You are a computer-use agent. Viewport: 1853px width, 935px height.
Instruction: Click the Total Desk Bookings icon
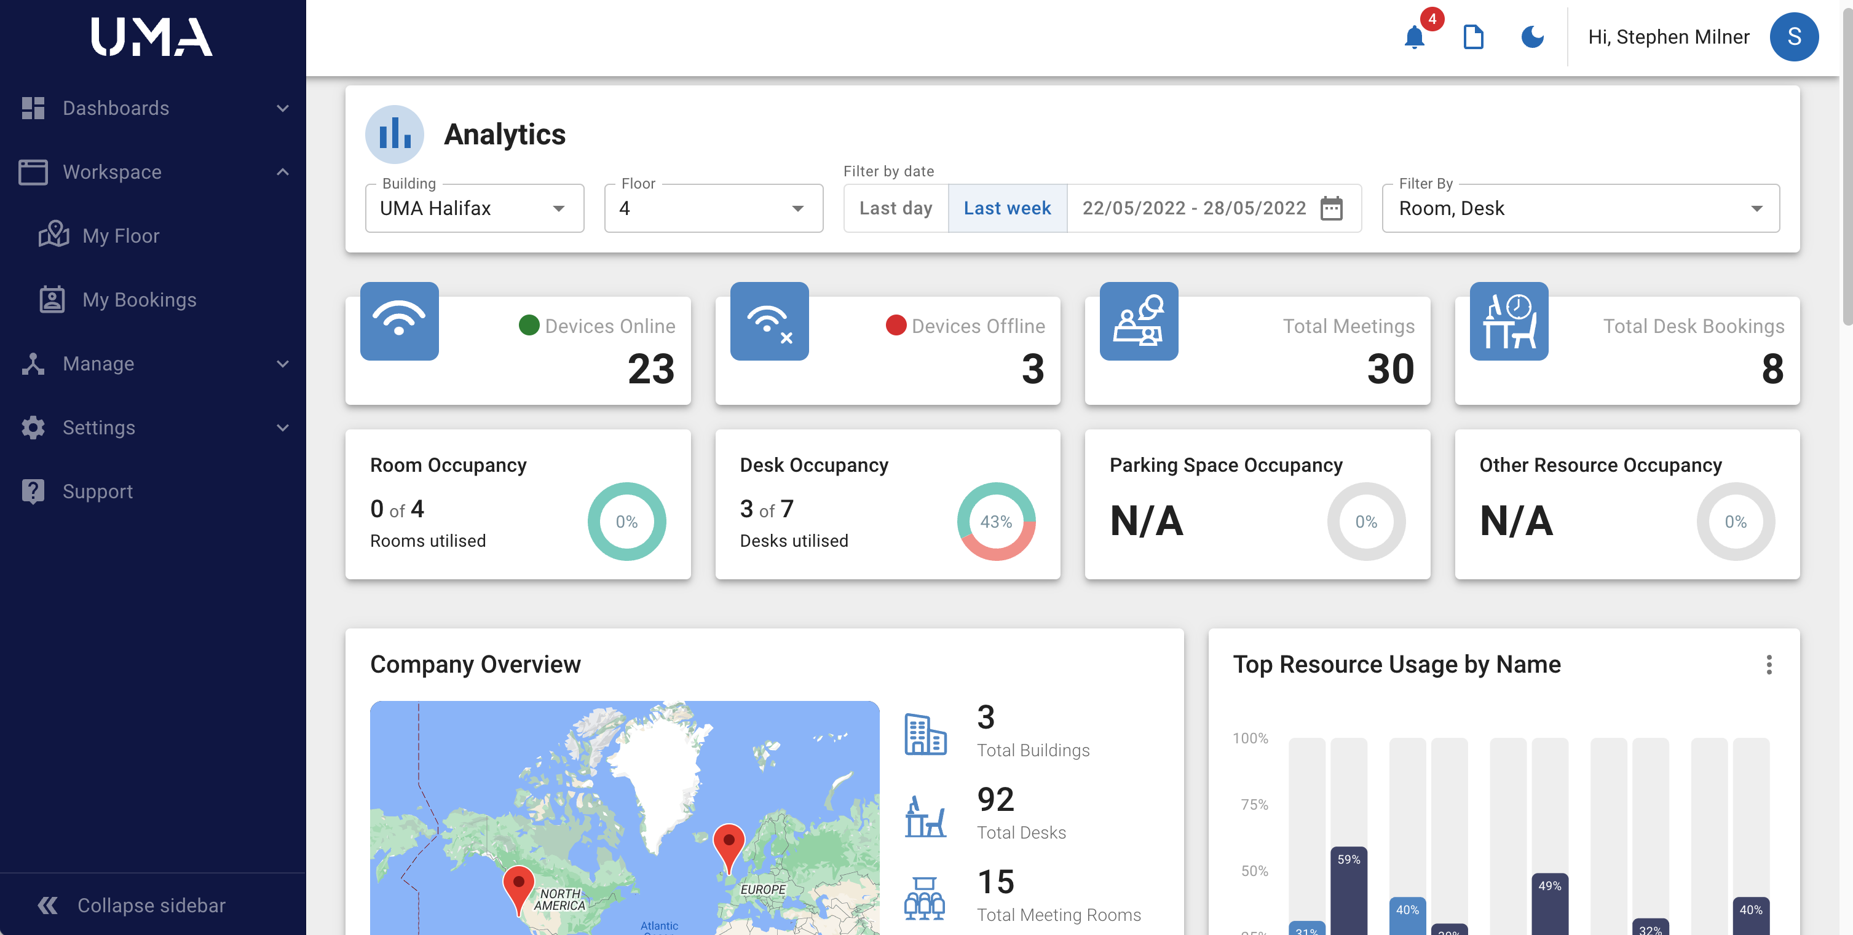(1509, 321)
